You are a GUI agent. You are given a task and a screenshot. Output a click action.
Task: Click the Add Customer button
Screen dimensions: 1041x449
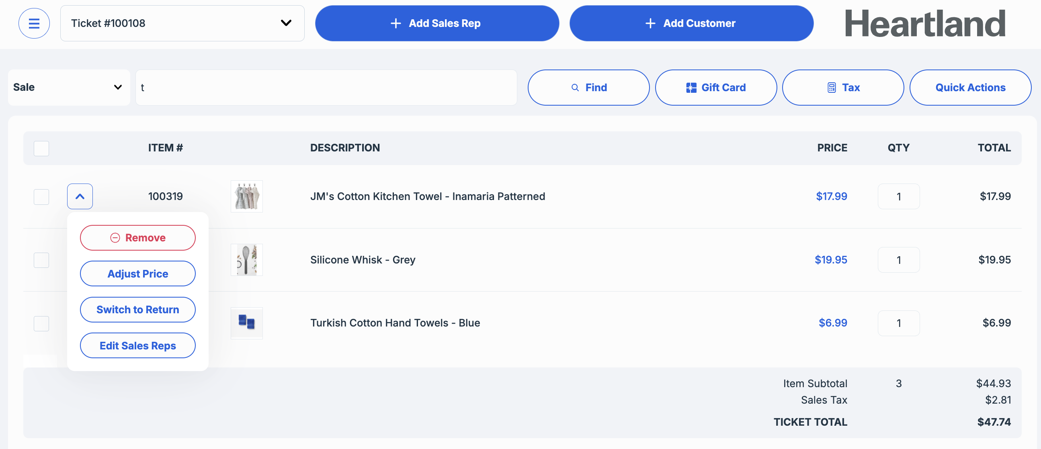pos(691,23)
